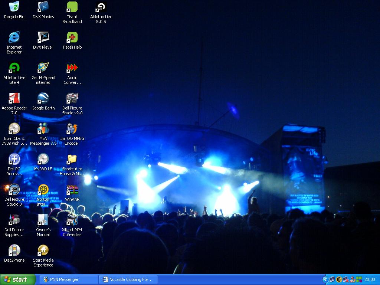The image size is (380, 285).
Task: Click the Disc2Phone desktop icon
Action: coord(14,251)
